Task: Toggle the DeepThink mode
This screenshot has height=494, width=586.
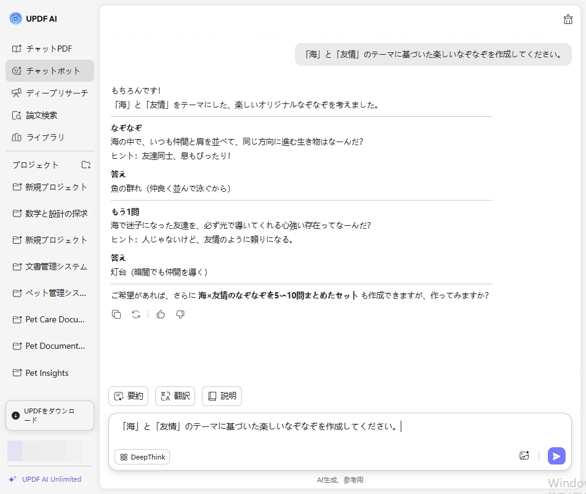Action: pyautogui.click(x=142, y=456)
